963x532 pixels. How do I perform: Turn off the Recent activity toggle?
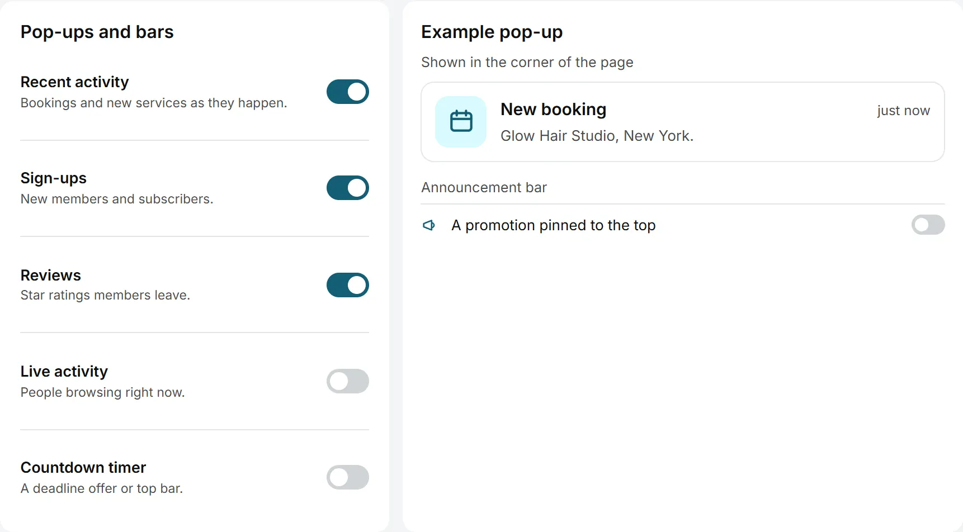coord(348,92)
